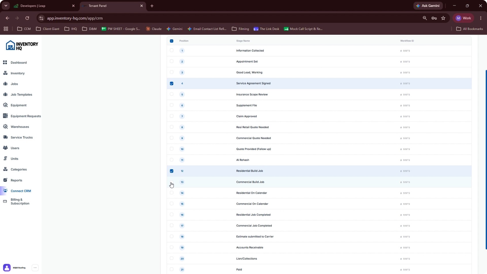This screenshot has width=487, height=274.
Task: Check the Appointment Set row checkbox
Action: click(x=172, y=61)
